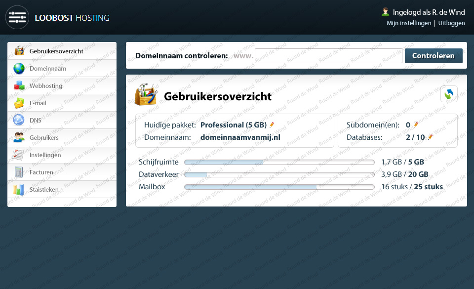The height and width of the screenshot is (289, 474).
Task: Click the Schijfruimte progress bar
Action: (279, 162)
